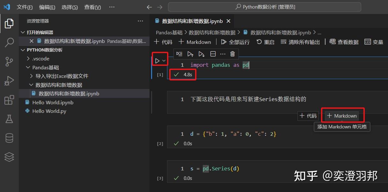
Task: Open the Extensions view
Action: pos(9,99)
